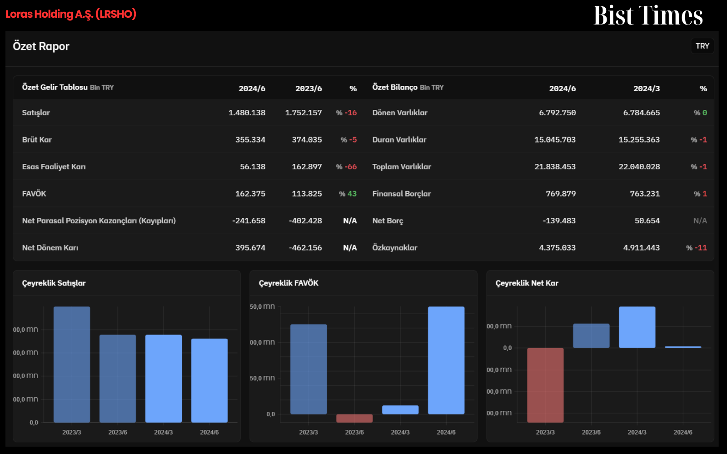
Task: Click the Duran Varlıklar value 15.045.703
Action: (x=555, y=140)
